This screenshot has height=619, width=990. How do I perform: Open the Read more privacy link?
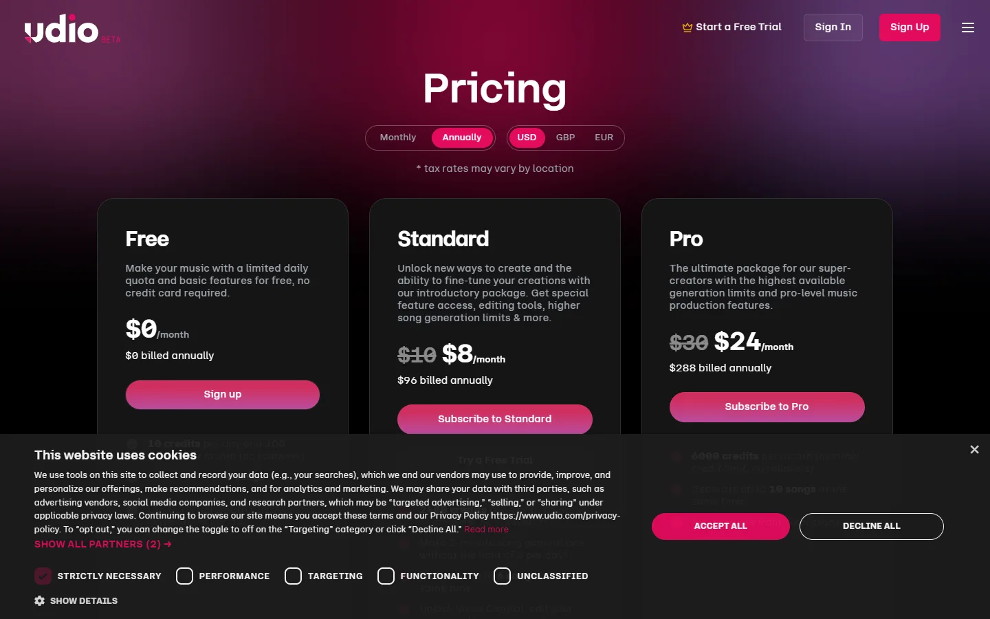coord(486,530)
